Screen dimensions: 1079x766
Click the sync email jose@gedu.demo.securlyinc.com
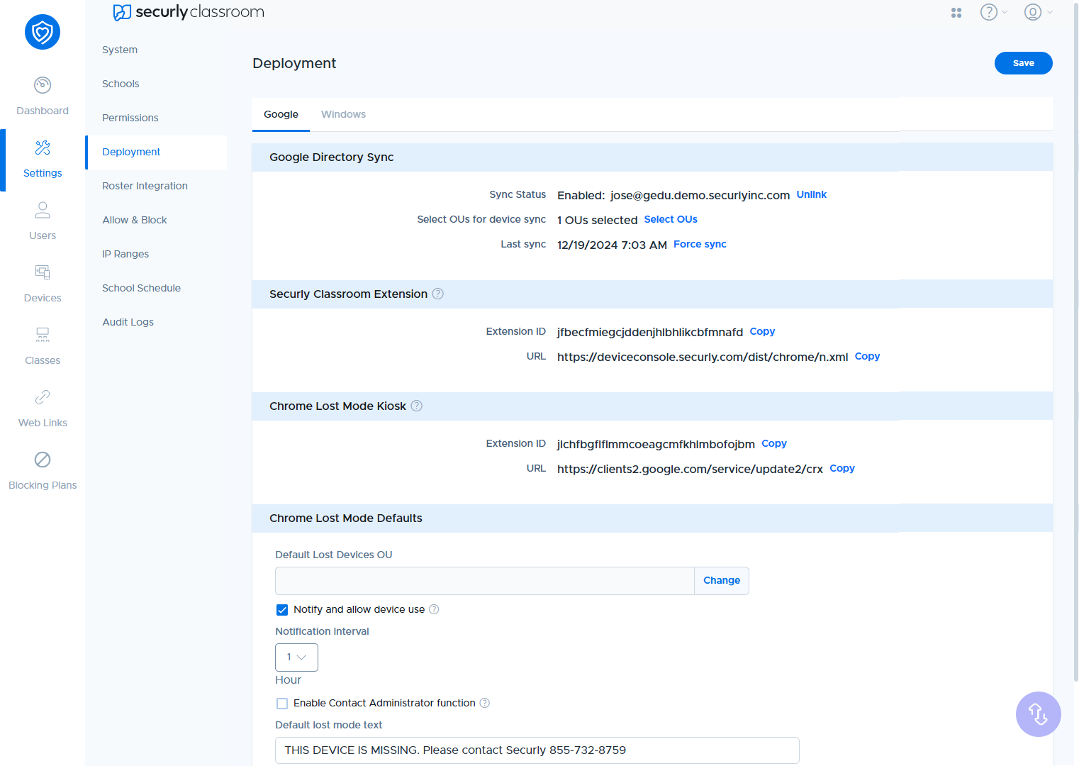tap(700, 195)
